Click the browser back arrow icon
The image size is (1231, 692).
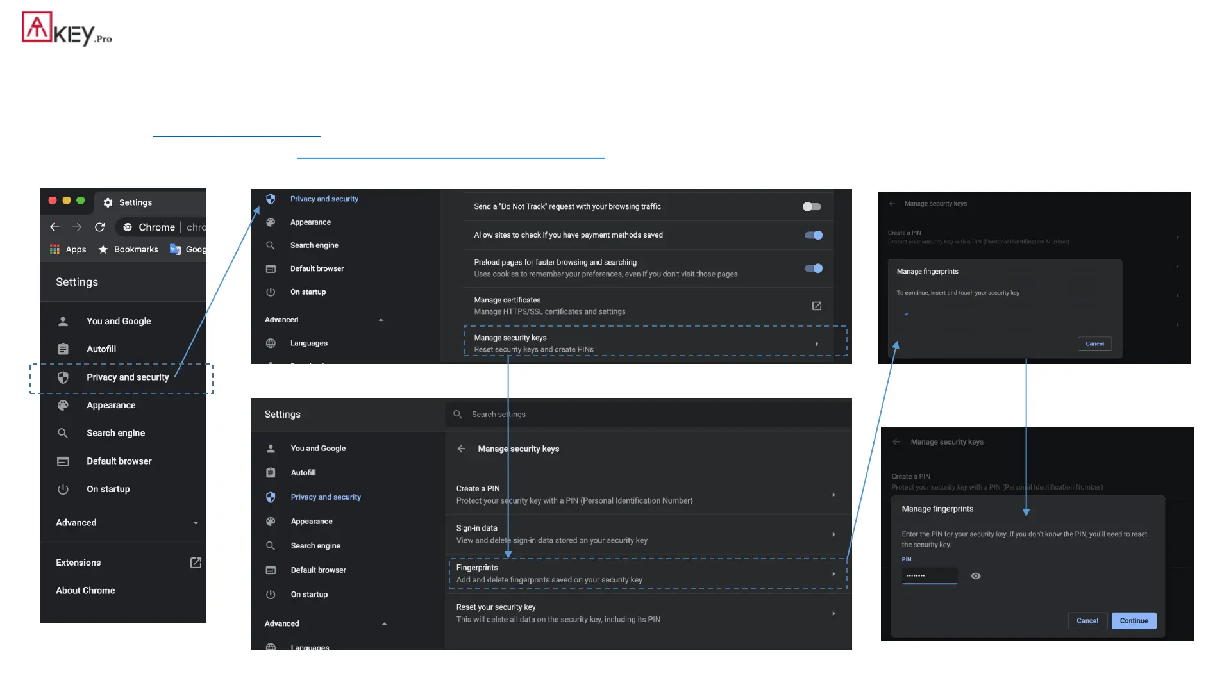[x=54, y=227]
